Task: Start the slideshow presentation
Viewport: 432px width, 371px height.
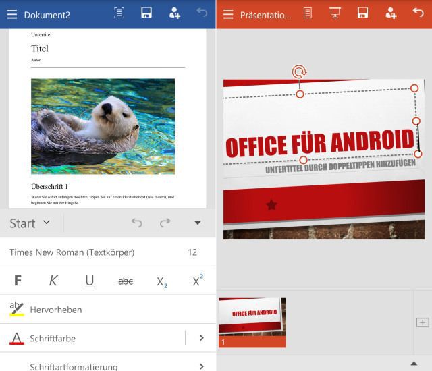Action: 335,13
